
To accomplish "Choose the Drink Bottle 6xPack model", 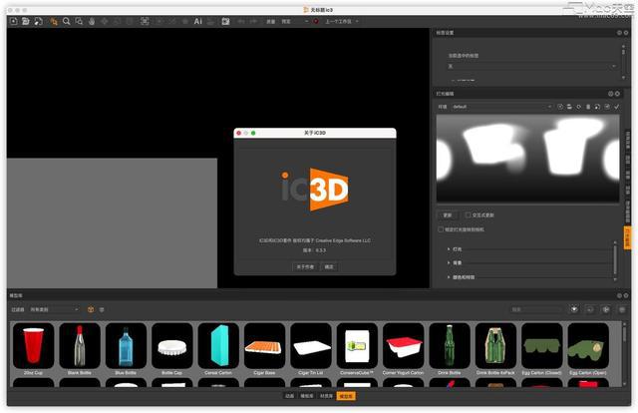I will pos(495,346).
